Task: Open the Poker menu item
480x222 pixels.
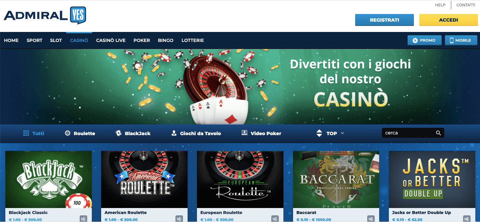Action: click(x=142, y=40)
